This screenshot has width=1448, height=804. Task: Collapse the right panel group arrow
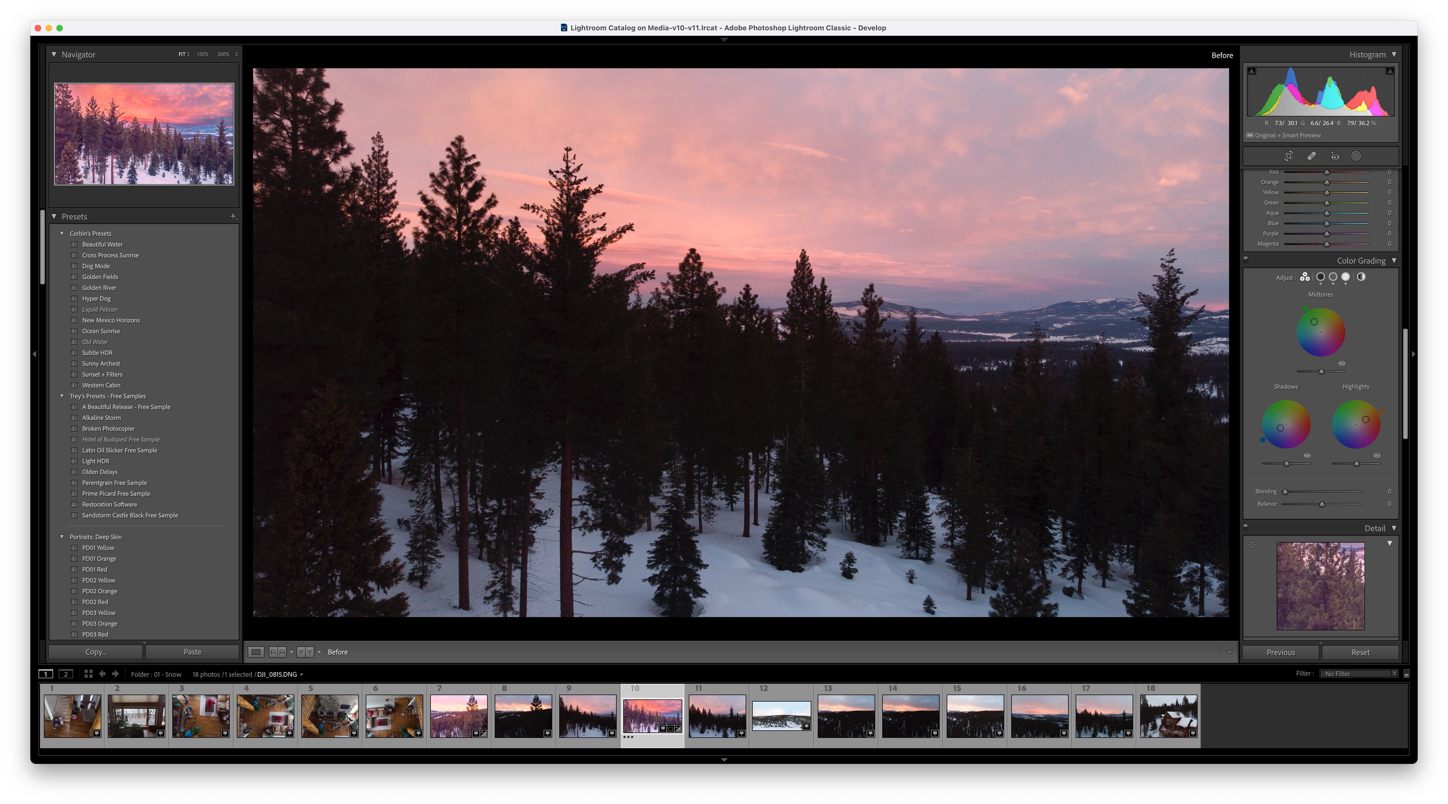click(x=1413, y=354)
